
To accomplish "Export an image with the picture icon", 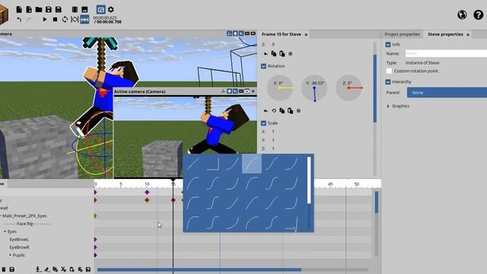I will (84, 9).
